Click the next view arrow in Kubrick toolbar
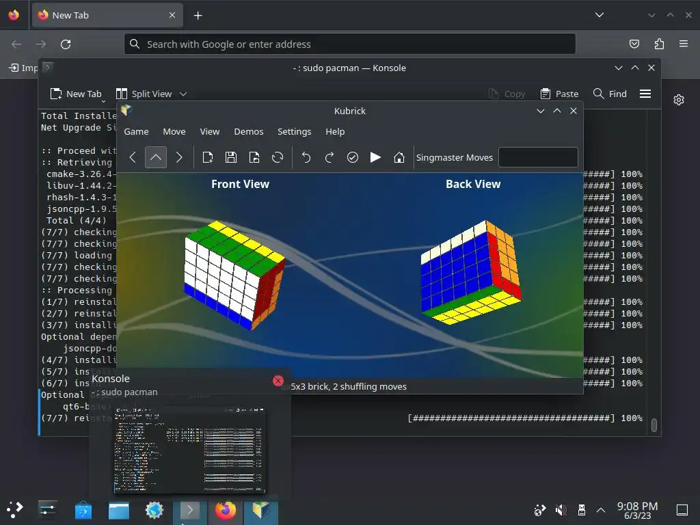Screen dimensions: 700x525 [x=179, y=157]
